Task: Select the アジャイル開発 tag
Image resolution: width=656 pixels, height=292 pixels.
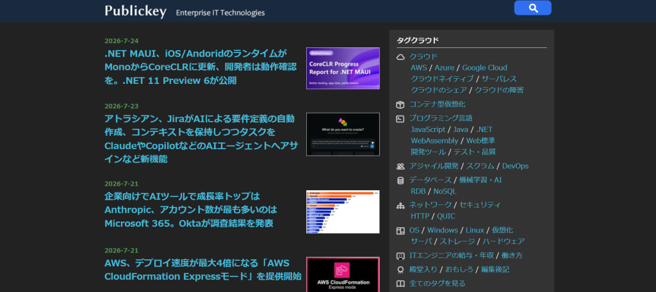Action: click(434, 166)
